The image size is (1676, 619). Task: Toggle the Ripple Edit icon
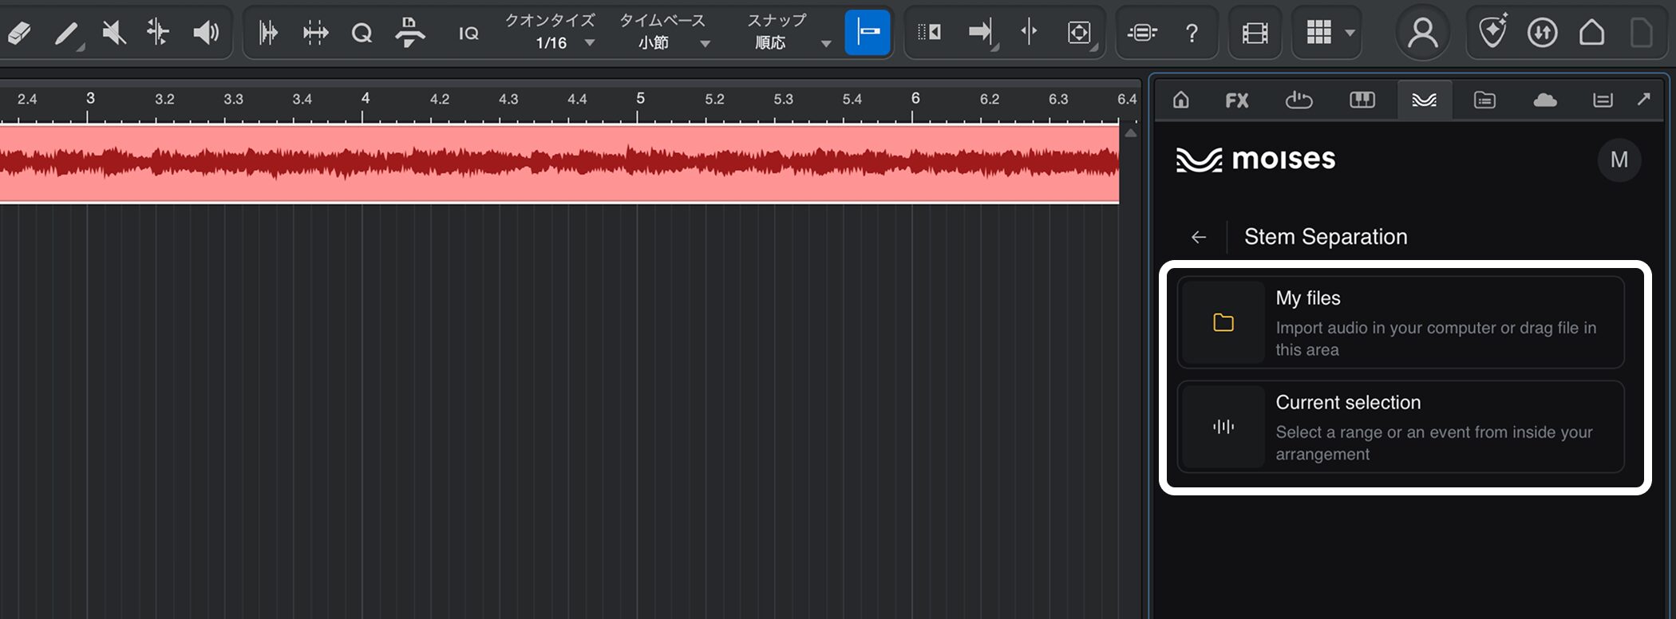929,33
